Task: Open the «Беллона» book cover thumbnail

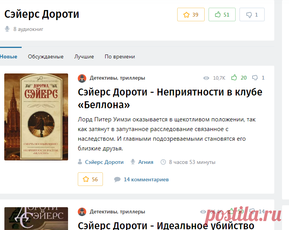Action: click(x=36, y=117)
